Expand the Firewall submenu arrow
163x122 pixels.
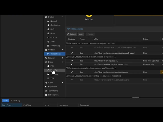pos(63,58)
